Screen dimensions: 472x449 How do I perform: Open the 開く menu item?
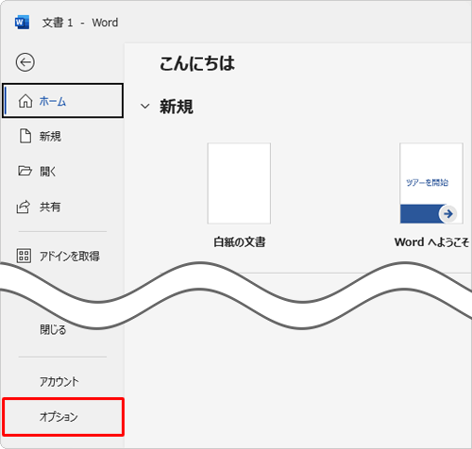pos(62,172)
